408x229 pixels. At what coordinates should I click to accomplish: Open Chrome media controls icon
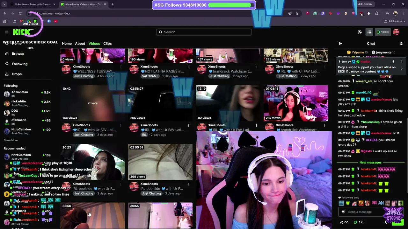point(388,13)
